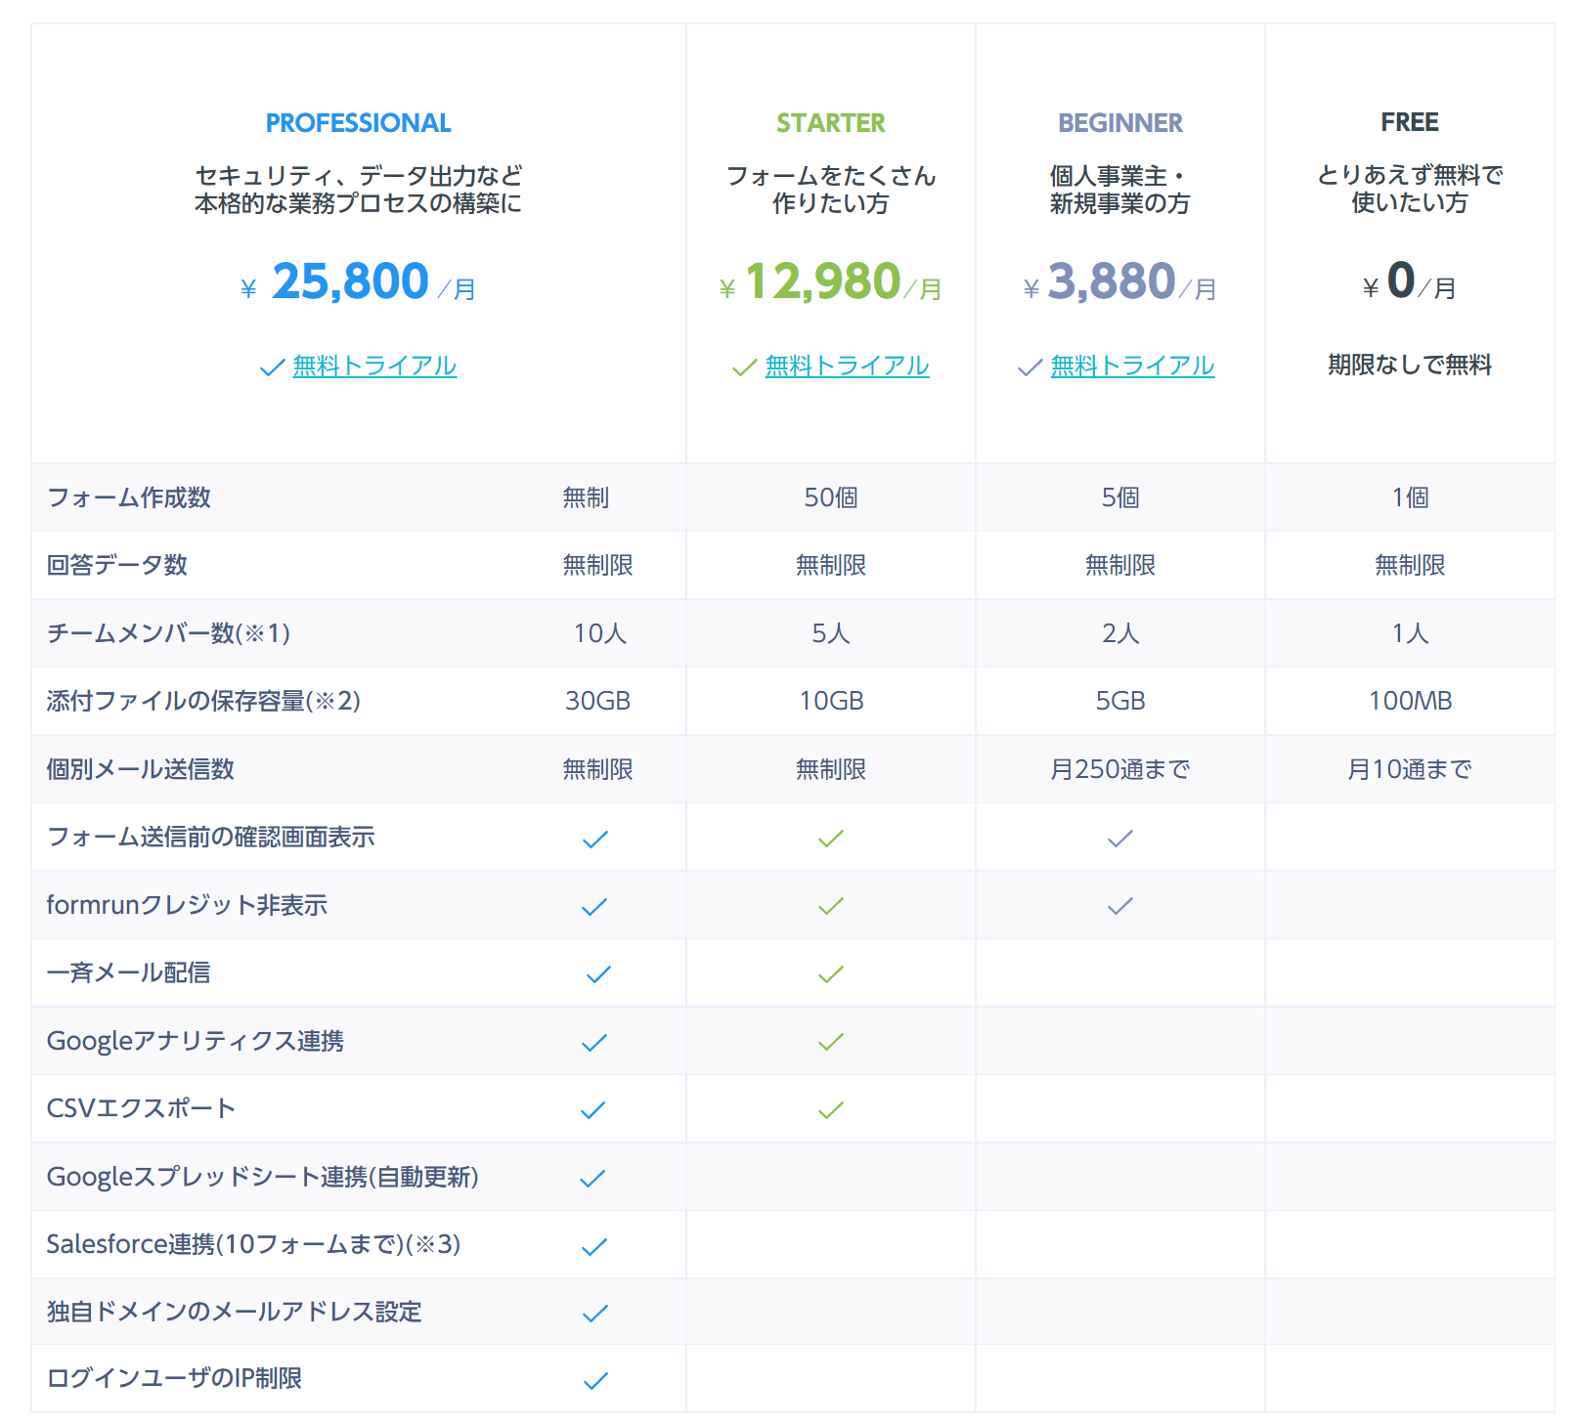Click Professional checkmark for Googleスプレッドシート連携
Image resolution: width=1577 pixels, height=1424 pixels.
click(x=592, y=1179)
